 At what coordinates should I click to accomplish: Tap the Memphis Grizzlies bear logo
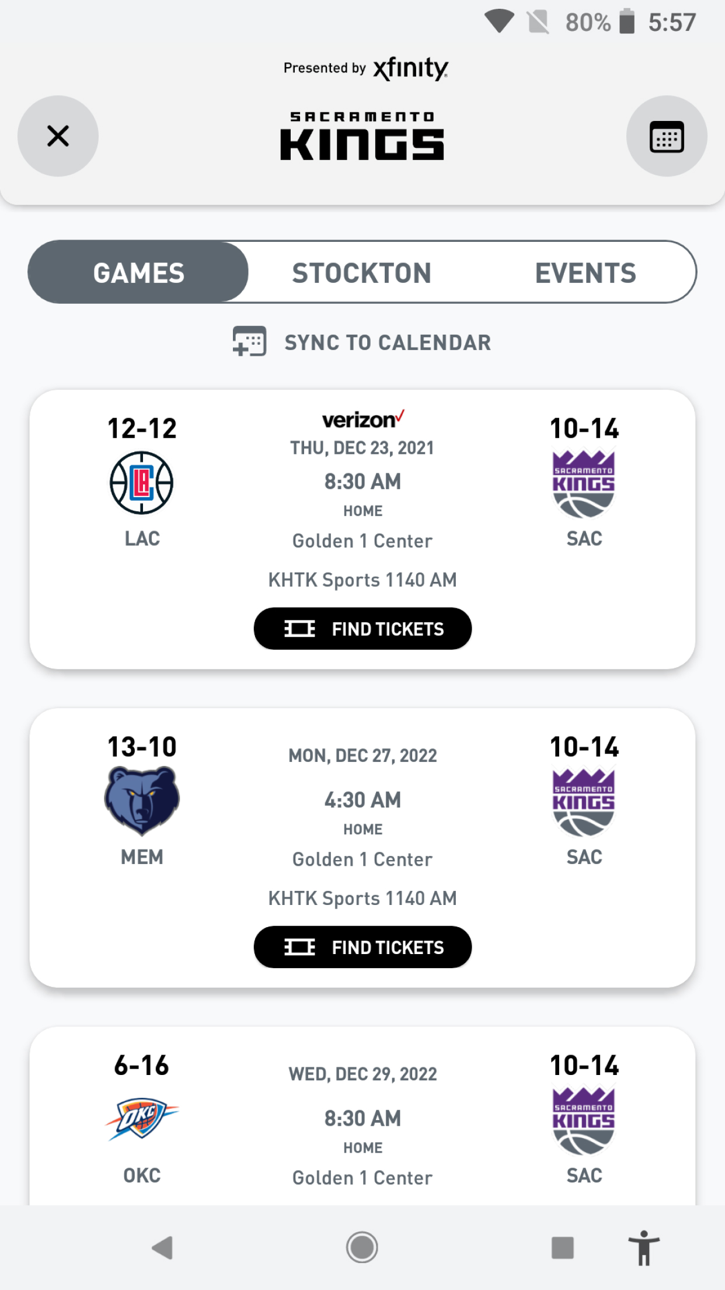pyautogui.click(x=142, y=800)
